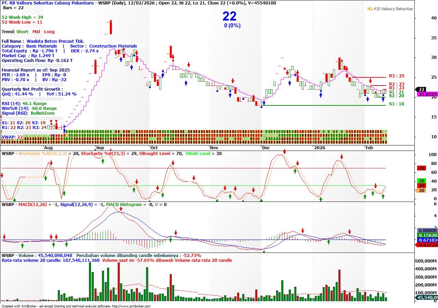Select the full name "Waskita Beton Precast Tbk."

(x=55, y=41)
